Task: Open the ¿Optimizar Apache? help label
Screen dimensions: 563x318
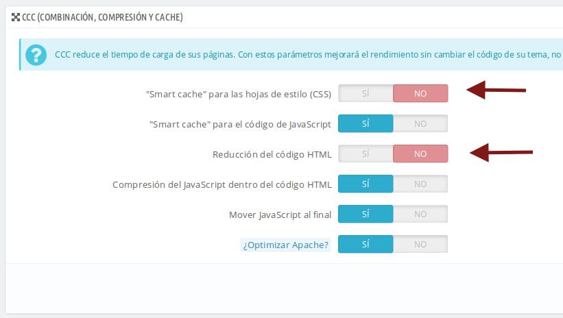Action: (285, 245)
